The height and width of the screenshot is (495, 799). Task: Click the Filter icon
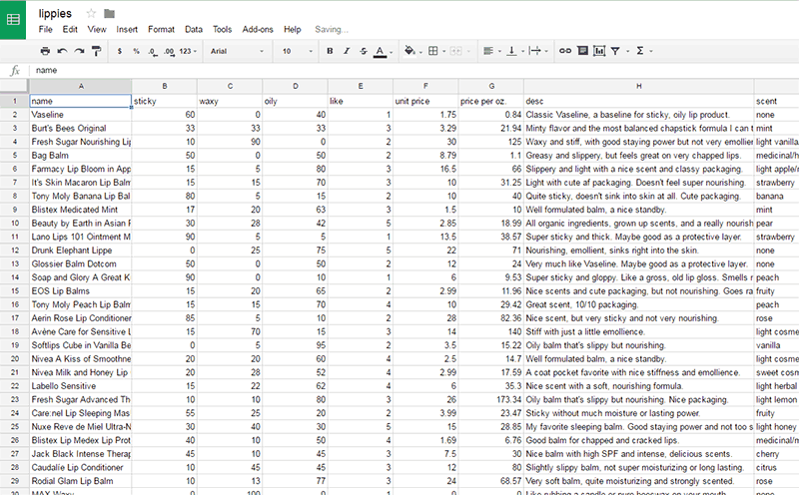[x=615, y=51]
